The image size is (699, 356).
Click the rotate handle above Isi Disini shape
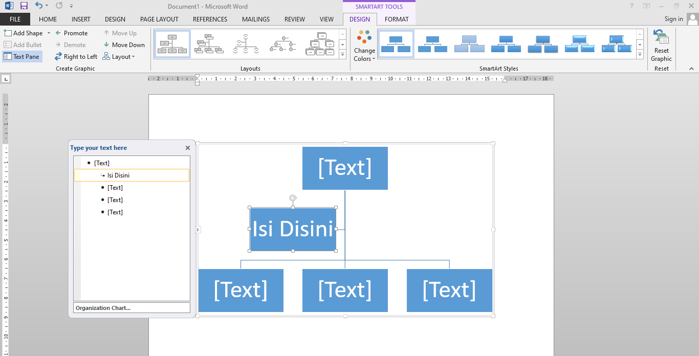click(293, 198)
